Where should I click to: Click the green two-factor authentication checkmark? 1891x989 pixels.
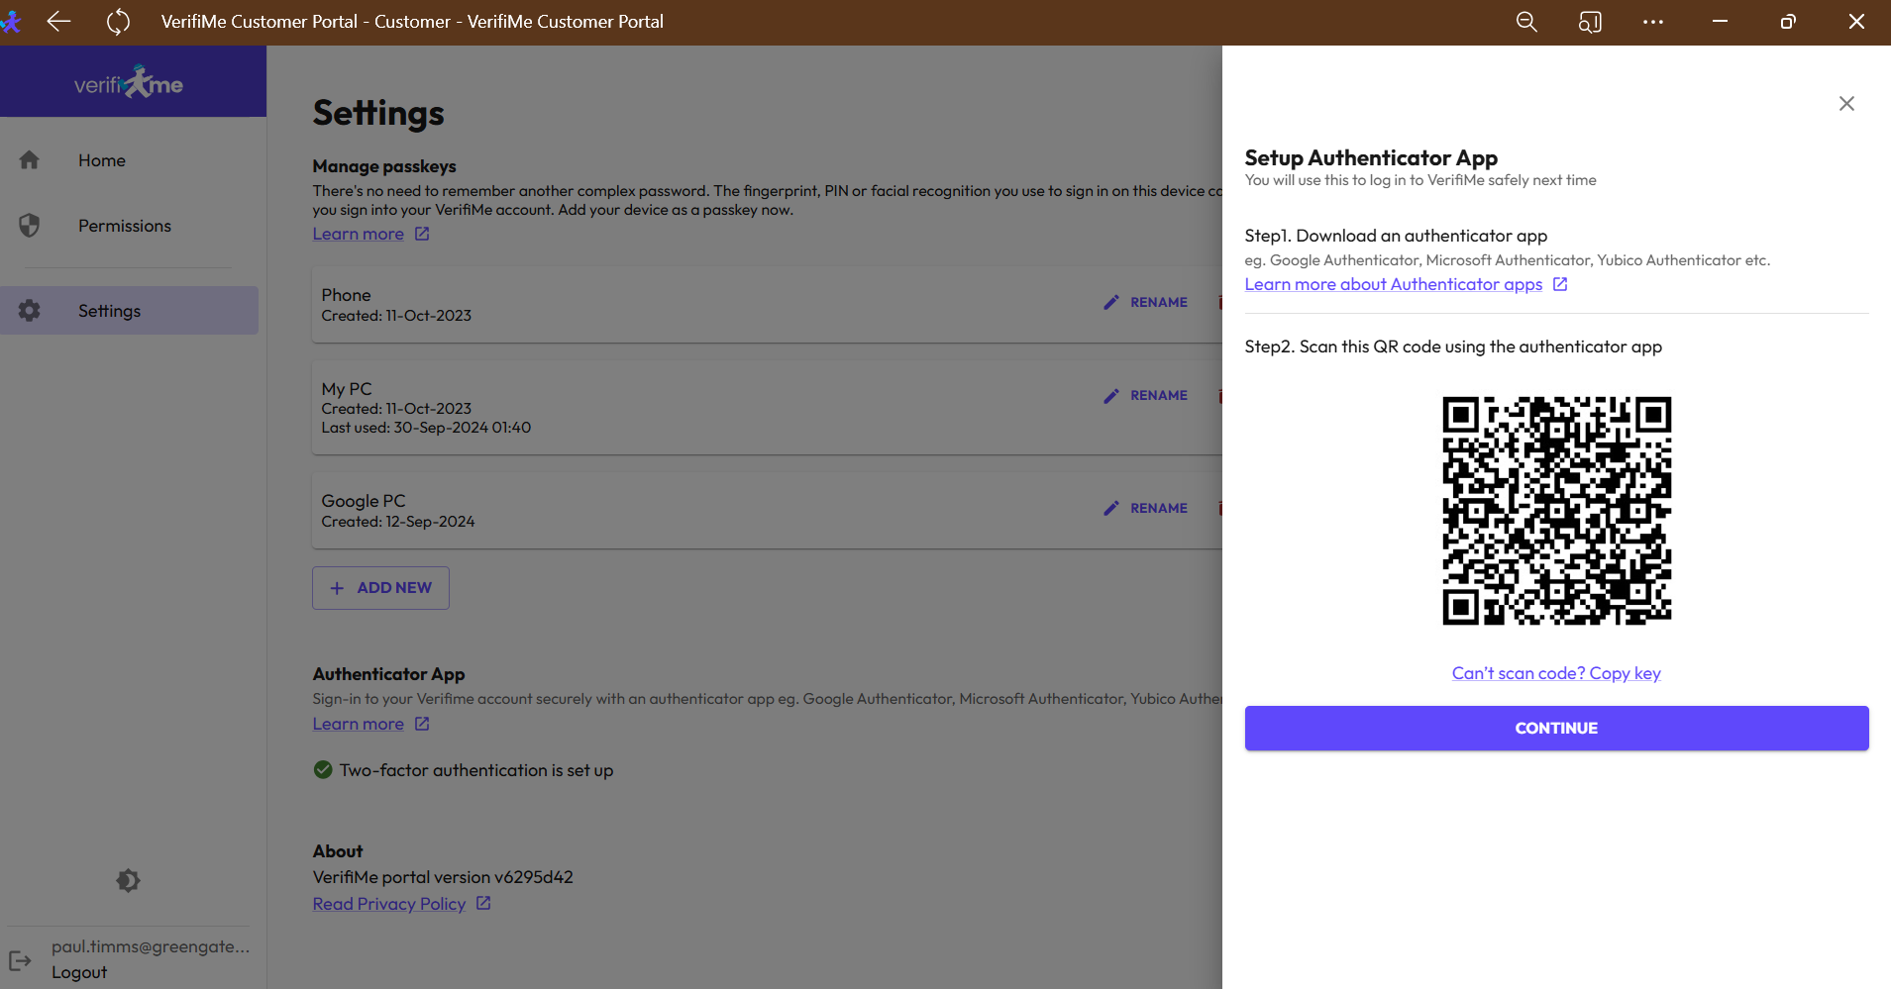(323, 769)
